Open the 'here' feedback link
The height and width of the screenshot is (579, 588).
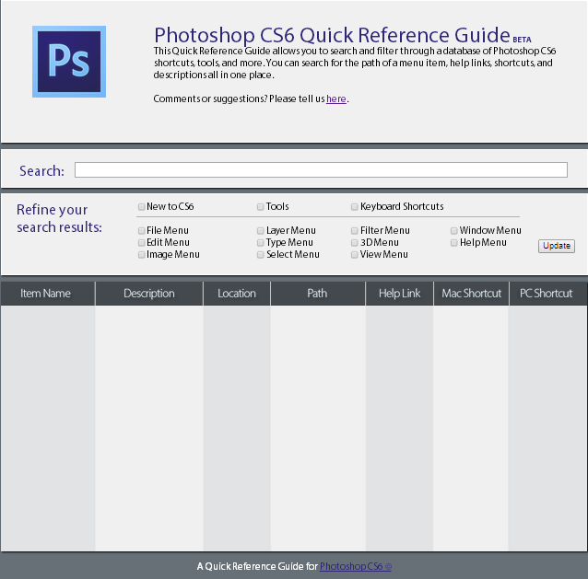point(336,98)
